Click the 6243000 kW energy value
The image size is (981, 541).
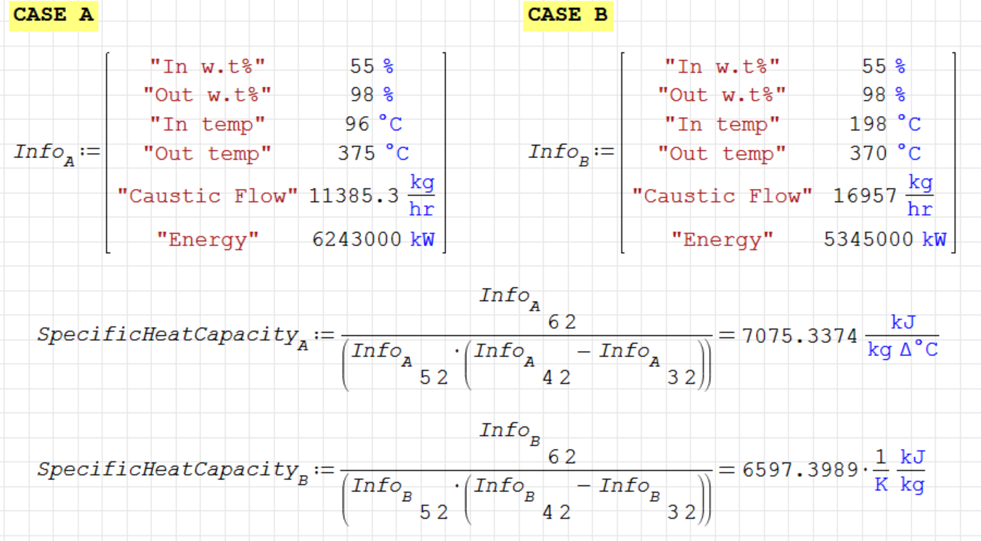point(357,239)
